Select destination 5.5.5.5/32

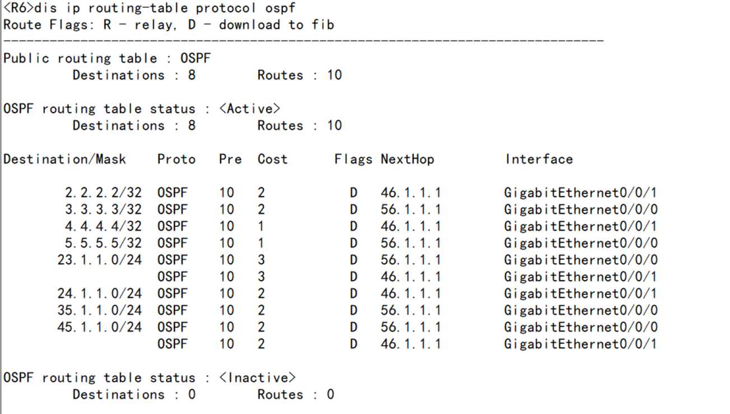click(x=103, y=244)
